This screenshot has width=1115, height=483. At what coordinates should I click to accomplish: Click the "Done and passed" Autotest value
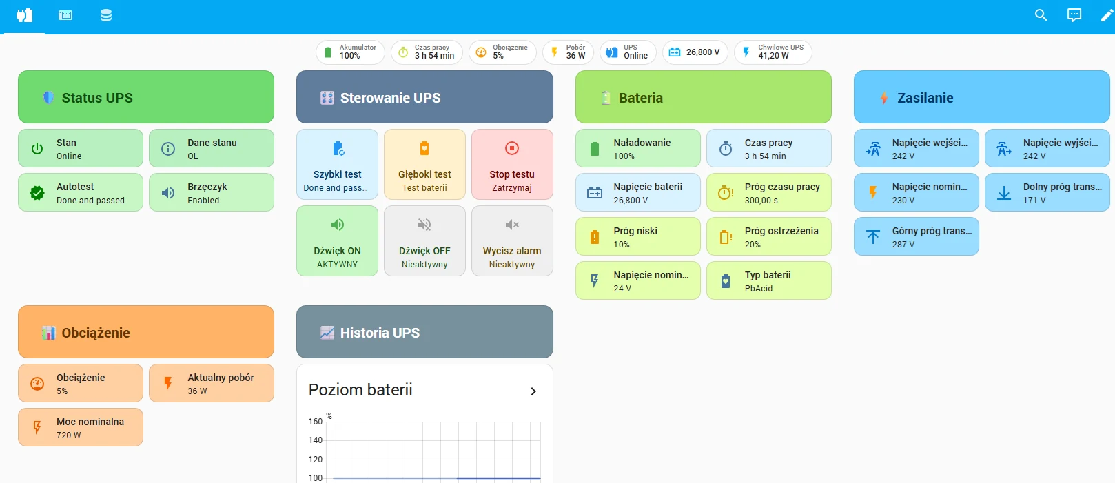coord(90,201)
